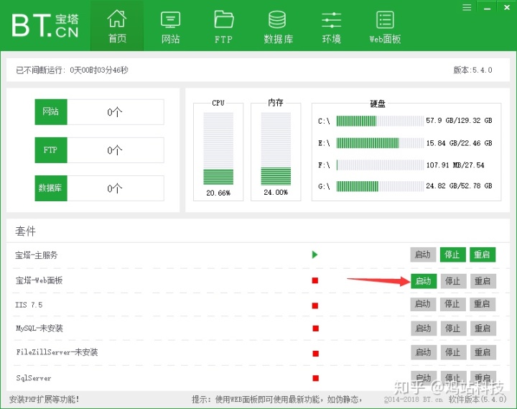Viewport: 517px width, 409px height.
Task: Click the red status indicator for FileZillServer-未安装
Action: click(x=315, y=354)
